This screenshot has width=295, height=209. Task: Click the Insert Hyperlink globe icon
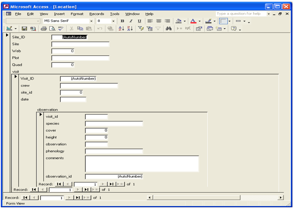tap(111, 28)
